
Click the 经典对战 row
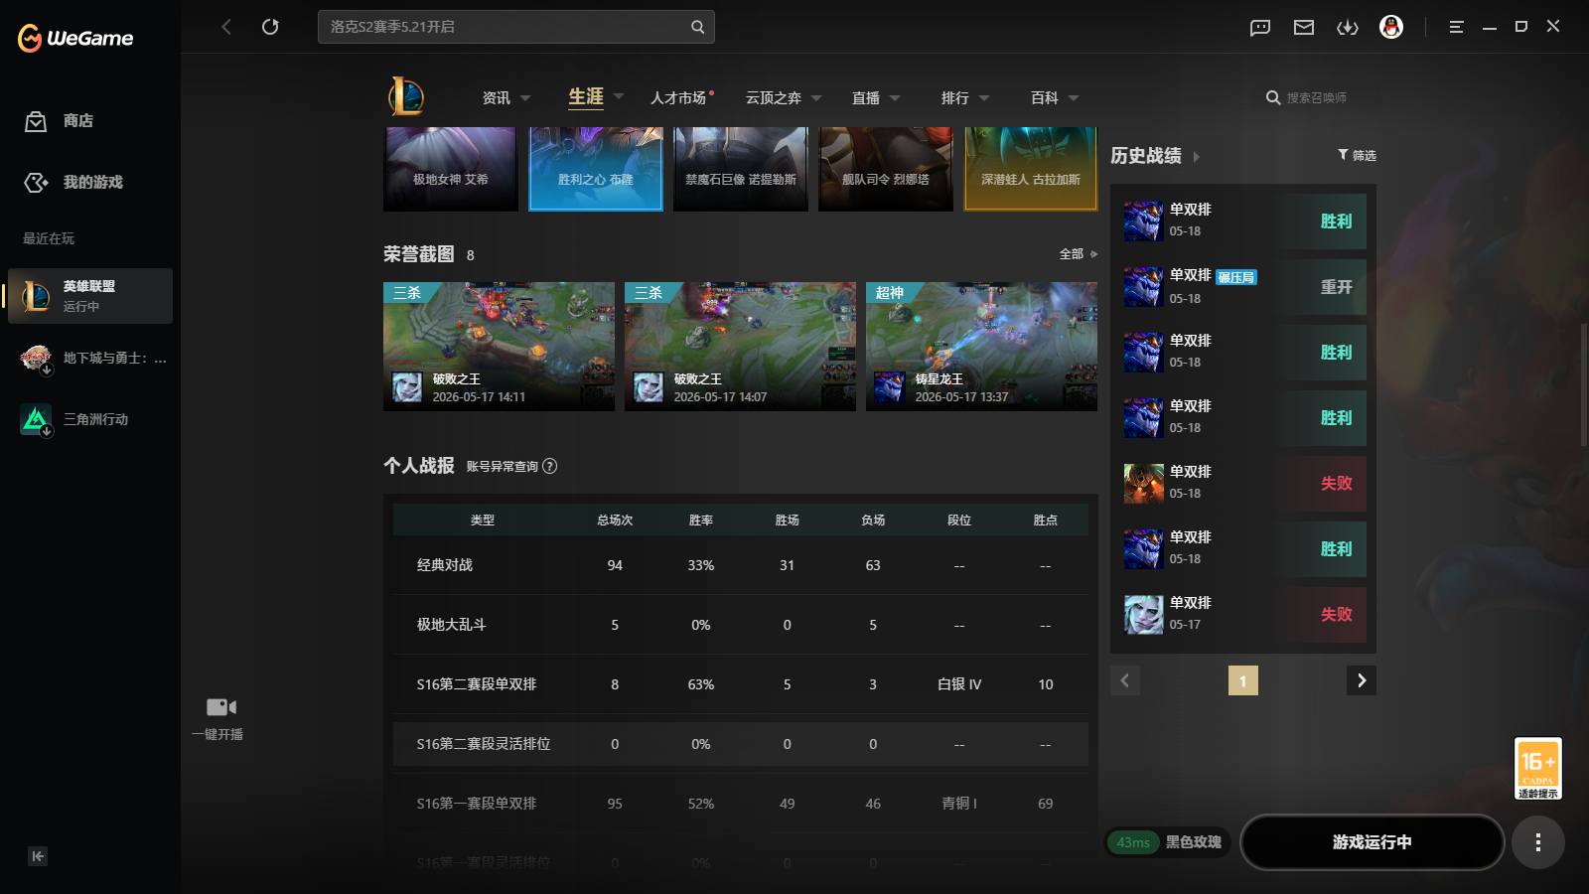tap(740, 565)
